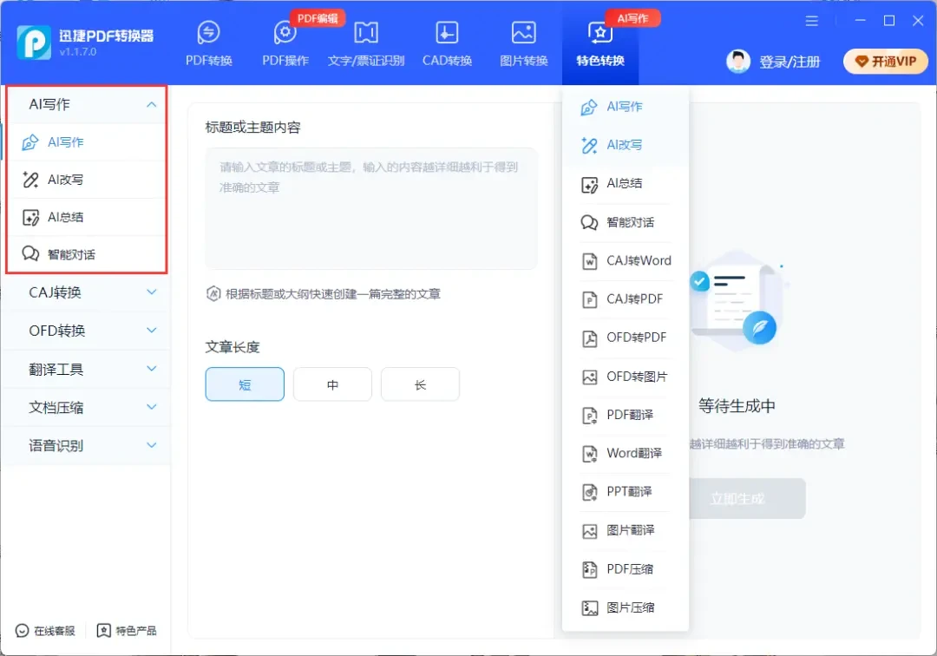Click the 立即生成 button

746,498
